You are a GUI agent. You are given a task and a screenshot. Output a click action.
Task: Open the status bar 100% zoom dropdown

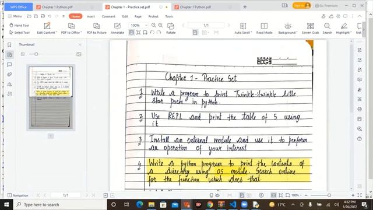[x=297, y=195]
